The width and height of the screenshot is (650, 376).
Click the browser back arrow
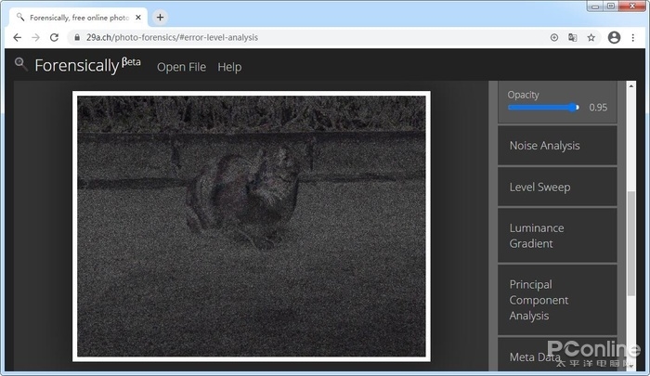[17, 37]
